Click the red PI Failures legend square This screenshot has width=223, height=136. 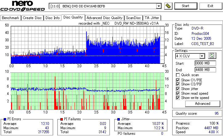pos(62,119)
